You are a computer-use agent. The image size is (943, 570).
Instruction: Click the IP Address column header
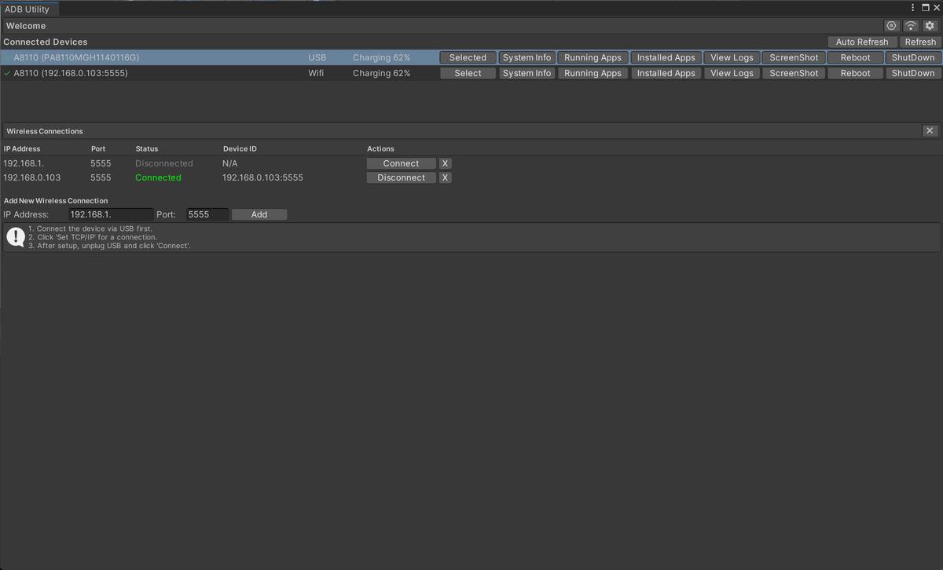[x=22, y=148]
